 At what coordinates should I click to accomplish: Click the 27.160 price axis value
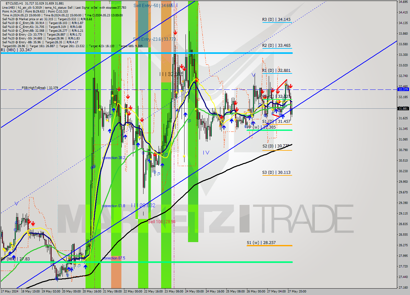tap(403, 288)
